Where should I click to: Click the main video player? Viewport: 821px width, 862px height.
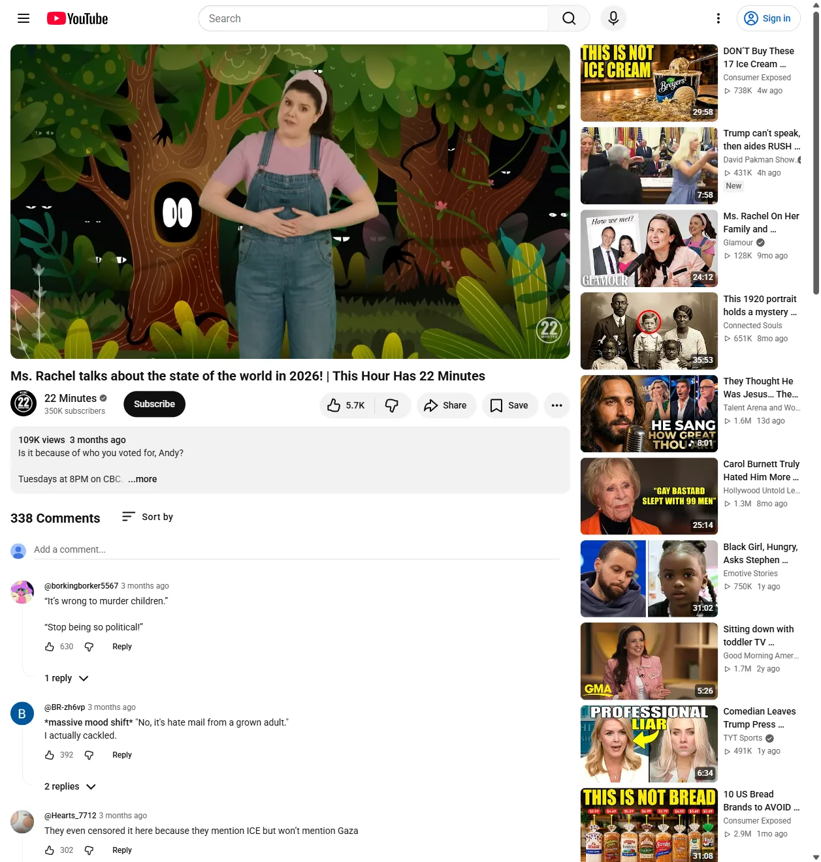point(290,202)
